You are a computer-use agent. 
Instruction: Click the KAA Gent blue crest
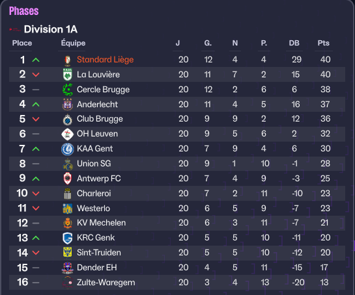(x=68, y=149)
